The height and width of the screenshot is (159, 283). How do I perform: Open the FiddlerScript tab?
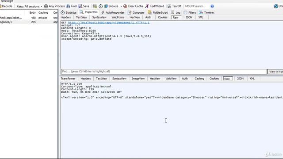158,12
